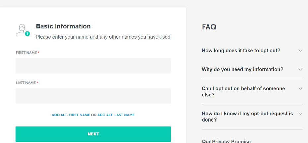Select 'Can I opt out on behalf of someone else?' text
This screenshot has height=143, width=308.
(243, 92)
